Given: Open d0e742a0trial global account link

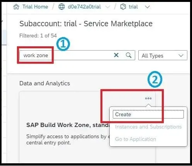Looking at the screenshot, I should coord(84,7).
